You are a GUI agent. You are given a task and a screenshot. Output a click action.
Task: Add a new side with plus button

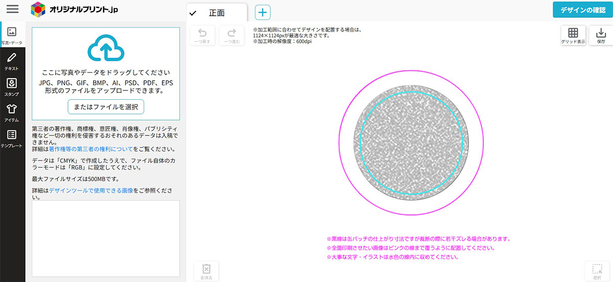tap(263, 13)
